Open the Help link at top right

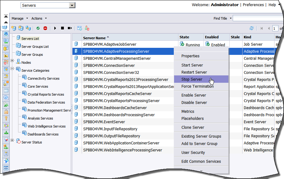click(272, 5)
